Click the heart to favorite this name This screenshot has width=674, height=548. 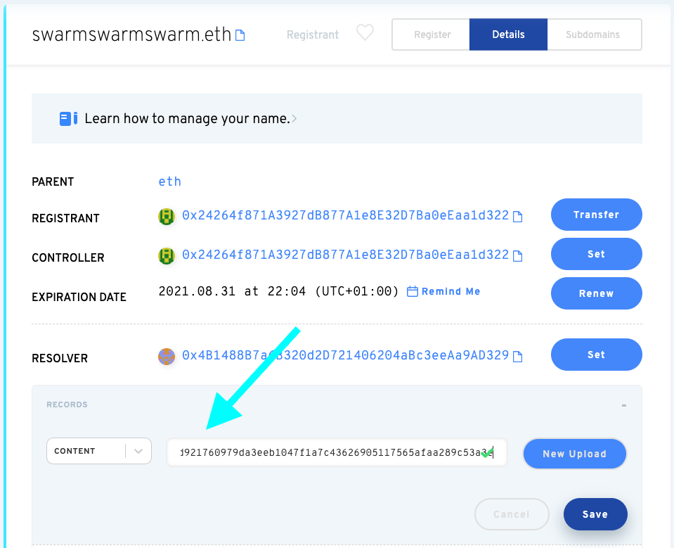(364, 32)
